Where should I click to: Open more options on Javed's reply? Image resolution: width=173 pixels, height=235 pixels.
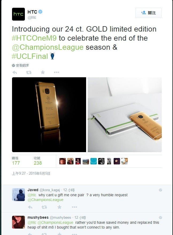[x=74, y=207]
